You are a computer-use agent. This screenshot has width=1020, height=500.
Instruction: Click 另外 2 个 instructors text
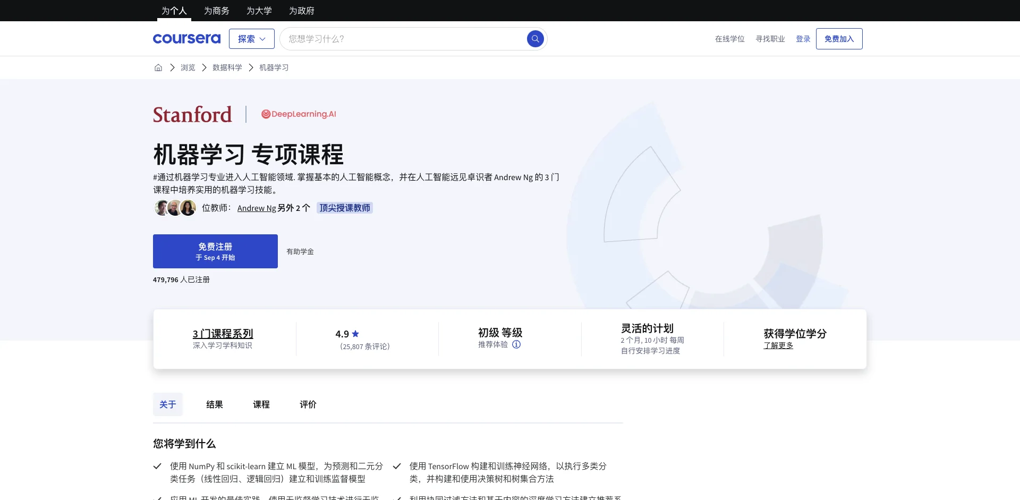click(x=294, y=208)
